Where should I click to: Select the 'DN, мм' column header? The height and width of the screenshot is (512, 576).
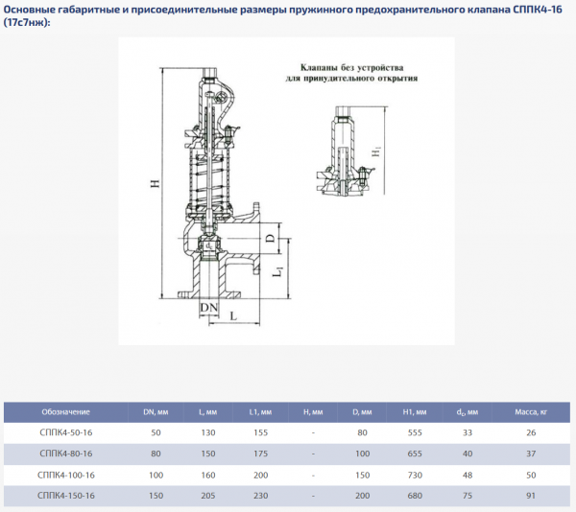[156, 411]
